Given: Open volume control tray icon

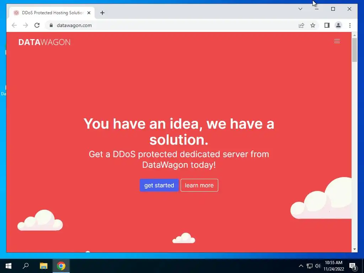Looking at the screenshot, I should point(317,266).
